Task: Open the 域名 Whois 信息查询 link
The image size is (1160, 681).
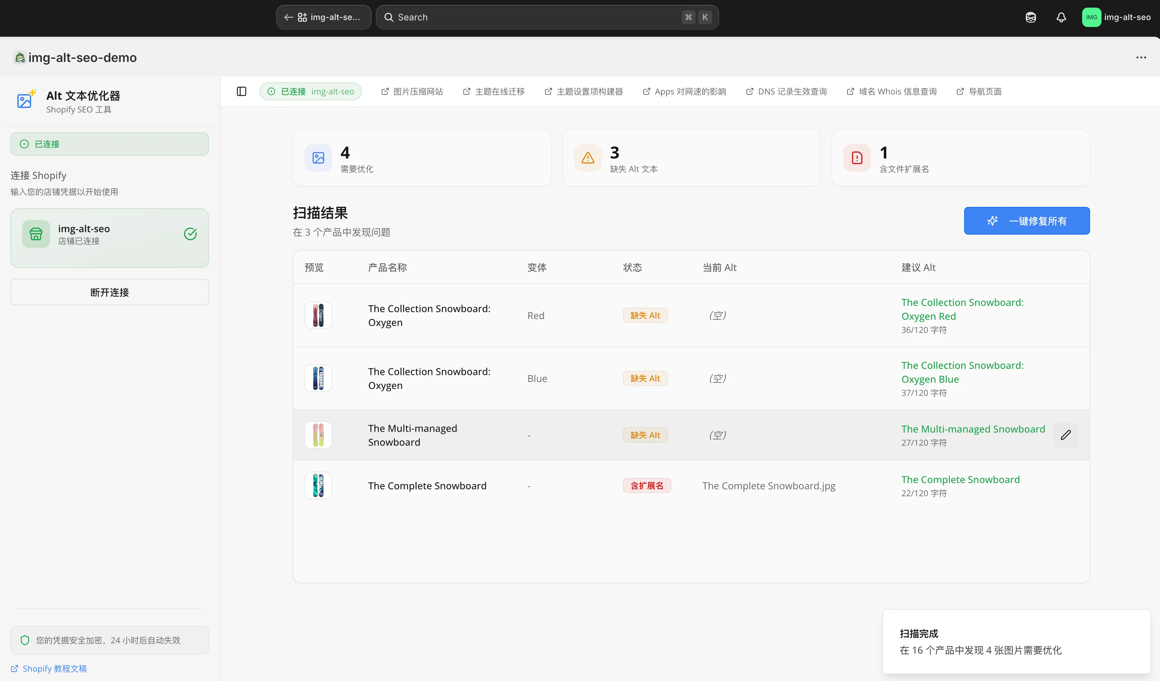Action: (x=891, y=91)
